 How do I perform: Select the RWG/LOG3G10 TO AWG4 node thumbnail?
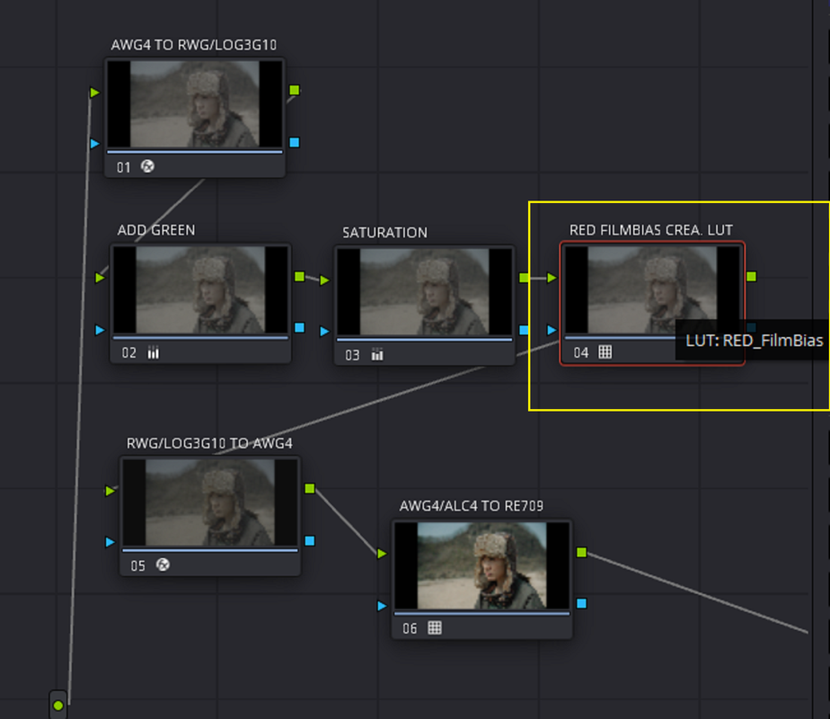pos(210,502)
